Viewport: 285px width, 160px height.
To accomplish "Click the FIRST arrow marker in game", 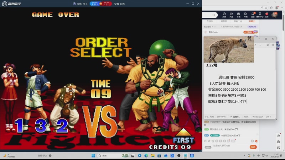I will [x=183, y=136].
